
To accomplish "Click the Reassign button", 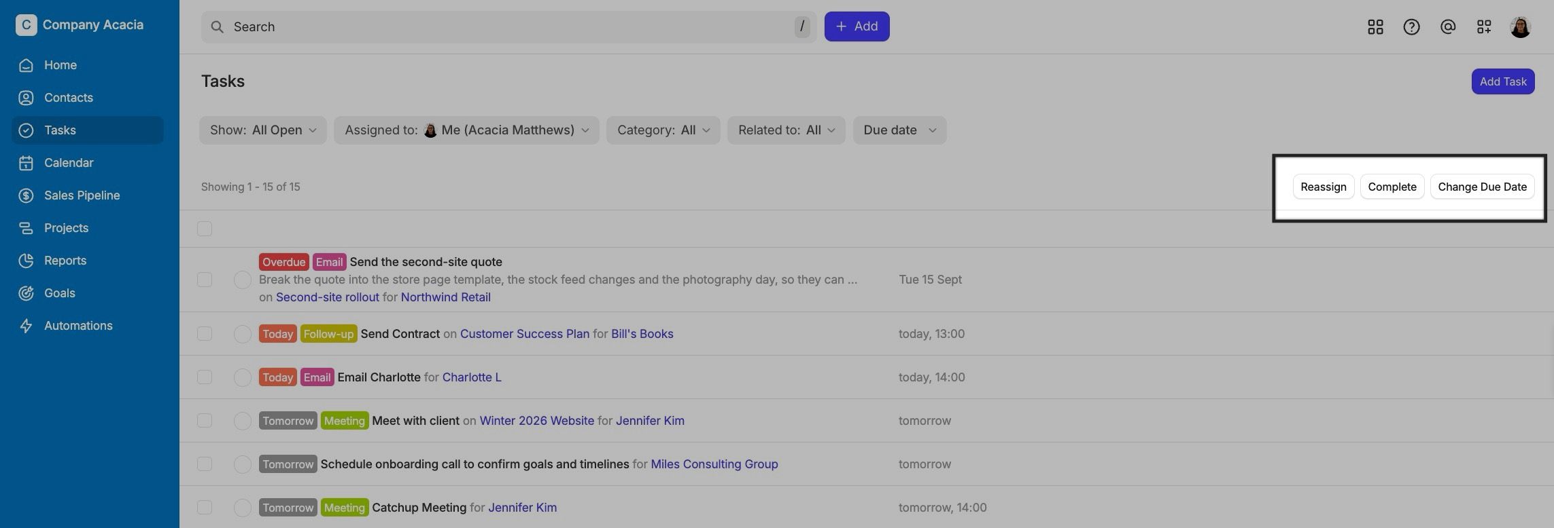I will (x=1324, y=187).
